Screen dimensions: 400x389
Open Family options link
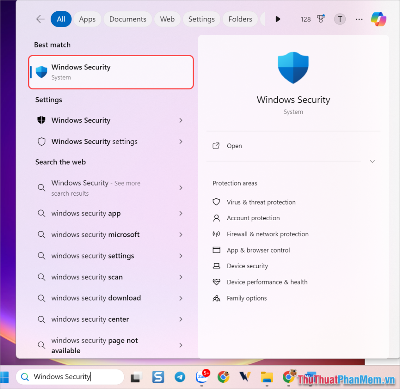coord(247,298)
